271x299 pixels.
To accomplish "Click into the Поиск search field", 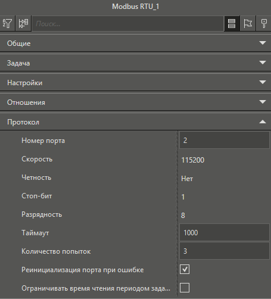I will 128,24.
